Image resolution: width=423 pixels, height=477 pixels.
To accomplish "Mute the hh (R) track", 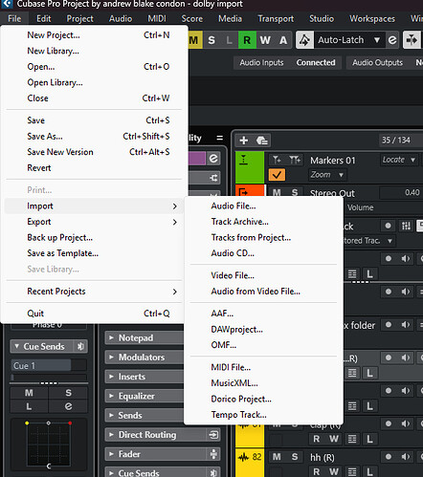I will [x=277, y=457].
